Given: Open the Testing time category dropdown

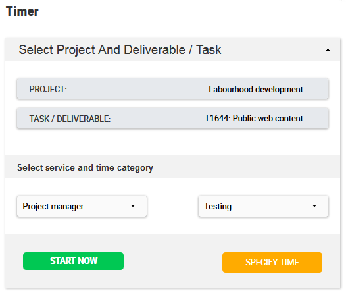Looking at the screenshot, I should point(263,206).
